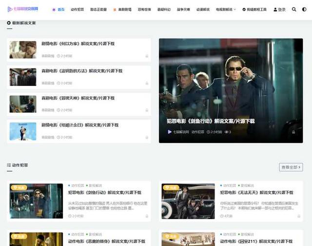Open the 首页 home tab
Screen dimensions: 312x246
click(58, 9)
